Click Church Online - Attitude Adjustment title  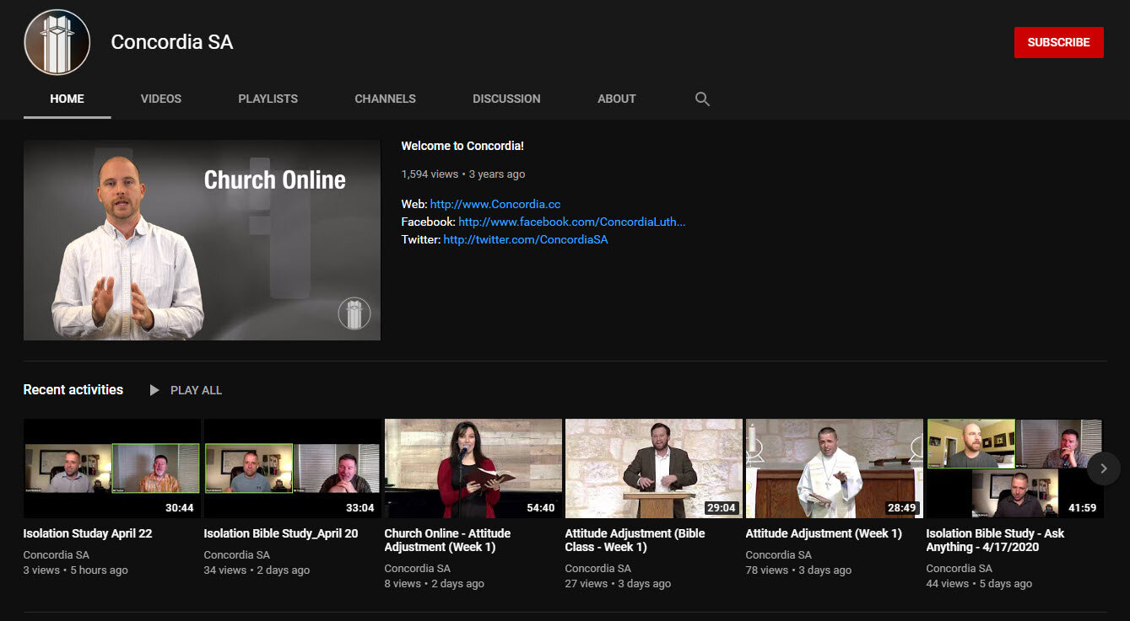coord(448,540)
